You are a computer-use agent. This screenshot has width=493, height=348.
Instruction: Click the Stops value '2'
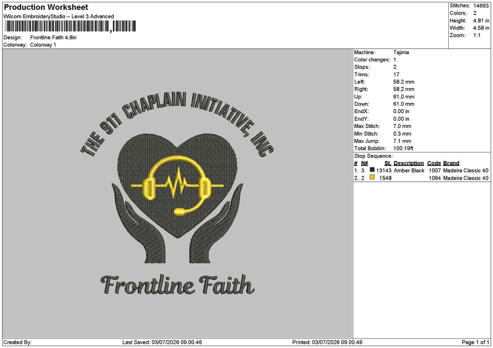point(395,67)
